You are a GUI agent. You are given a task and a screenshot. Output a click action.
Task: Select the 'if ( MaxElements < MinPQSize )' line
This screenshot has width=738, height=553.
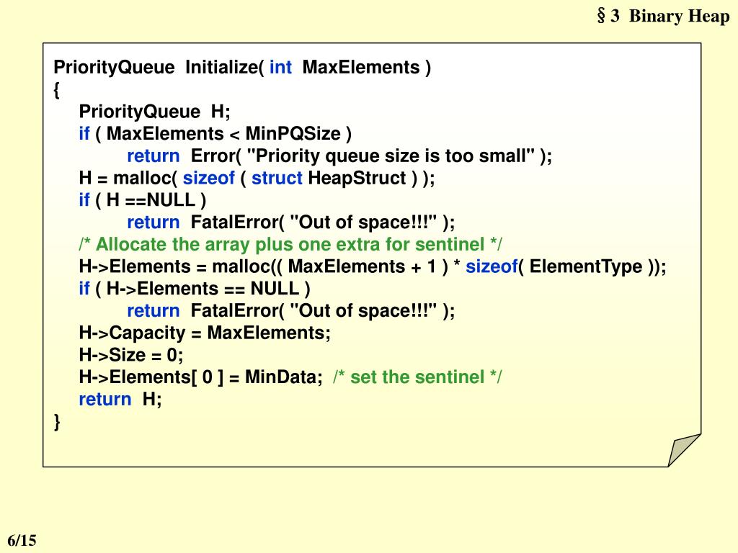tap(215, 133)
